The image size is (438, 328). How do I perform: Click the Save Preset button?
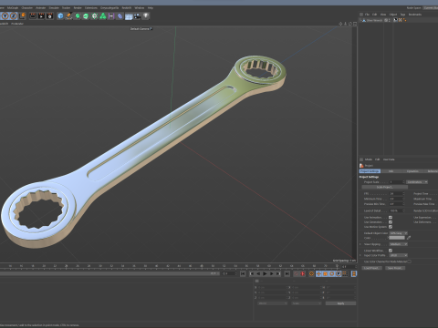(x=395, y=268)
